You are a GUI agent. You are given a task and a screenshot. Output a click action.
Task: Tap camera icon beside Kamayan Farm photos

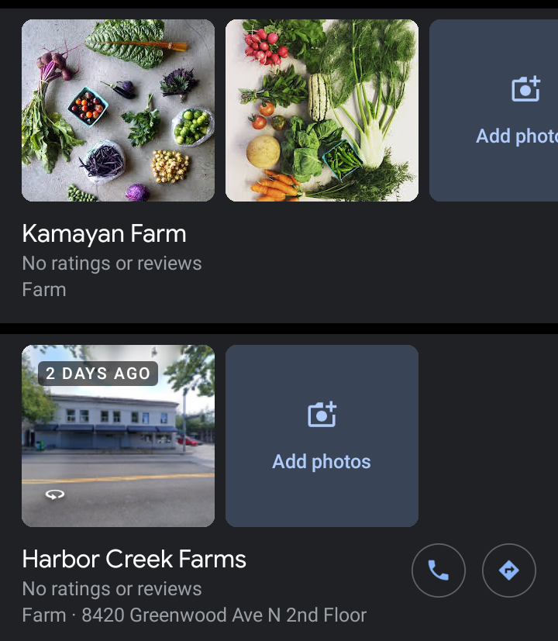[525, 89]
